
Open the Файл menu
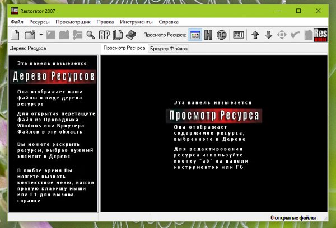(17, 22)
